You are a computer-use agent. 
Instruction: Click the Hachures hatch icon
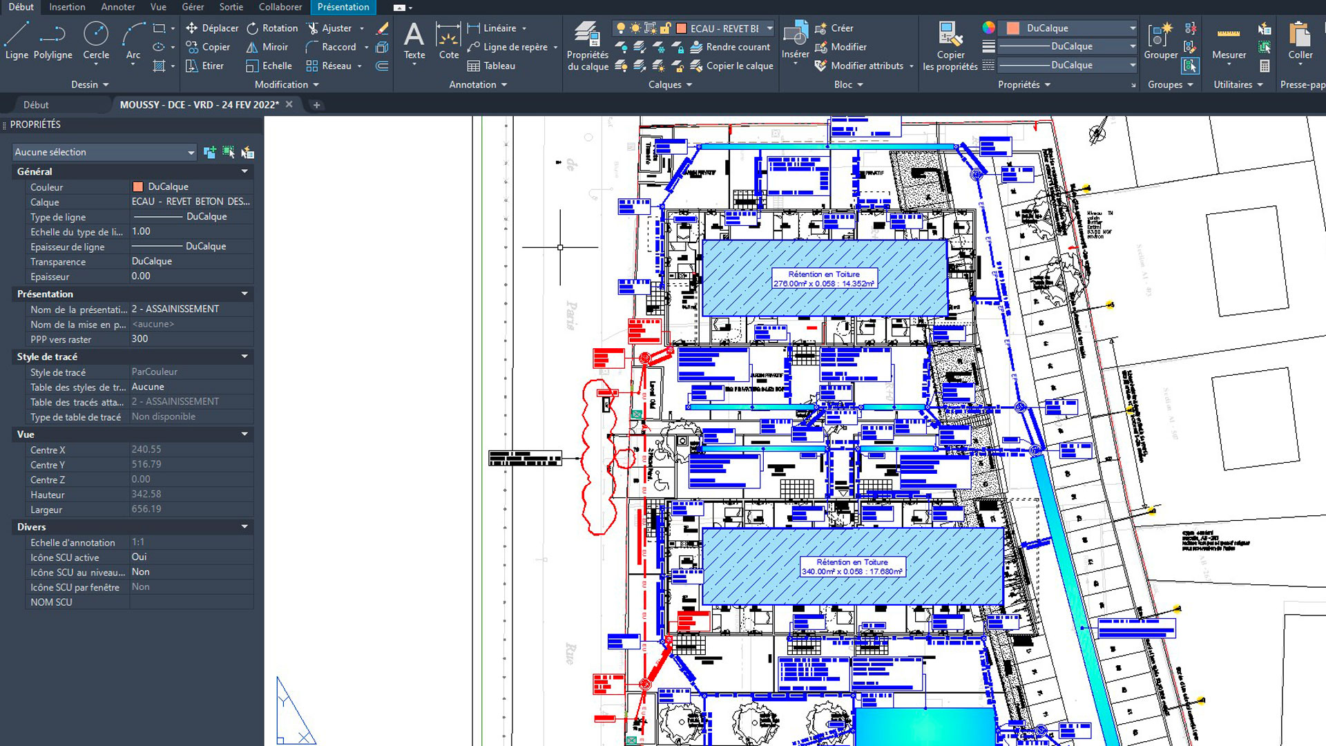pos(160,66)
